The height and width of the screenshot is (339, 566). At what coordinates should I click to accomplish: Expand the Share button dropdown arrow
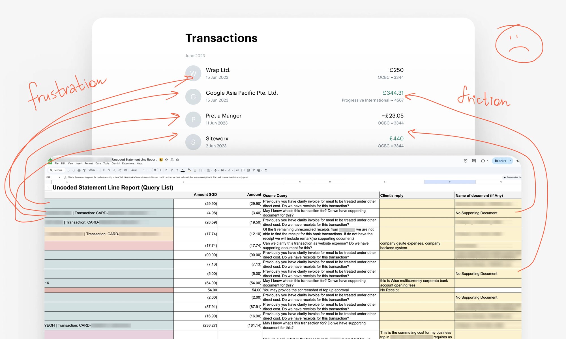click(x=510, y=161)
